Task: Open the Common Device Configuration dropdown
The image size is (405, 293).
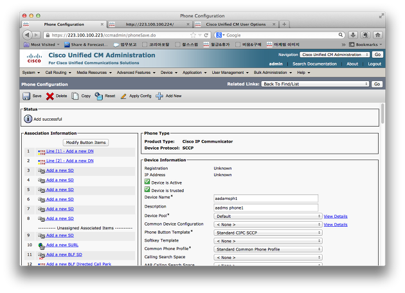Action: point(268,224)
